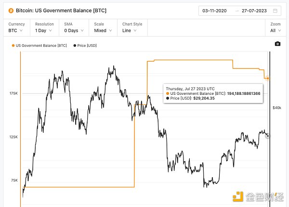Open the Zoom All dropdown
The image size is (289, 207).
[275, 30]
